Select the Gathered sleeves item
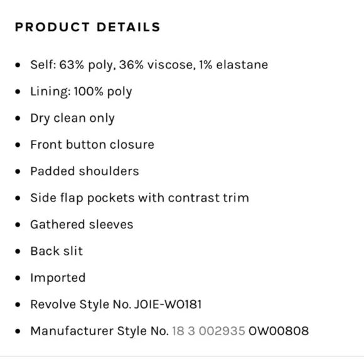Image resolution: width=364 pixels, height=364 pixels. coord(82,225)
